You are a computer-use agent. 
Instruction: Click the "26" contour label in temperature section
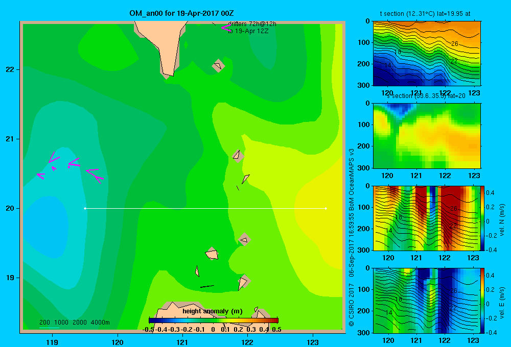[x=455, y=43]
